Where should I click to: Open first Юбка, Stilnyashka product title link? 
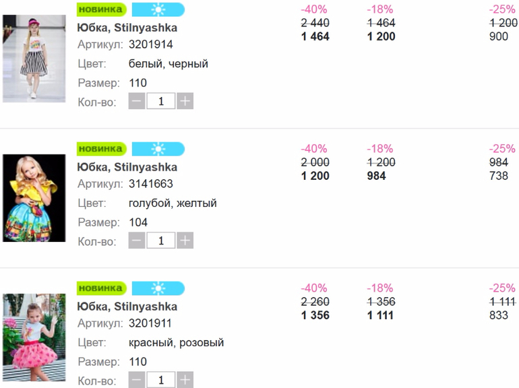pos(127,28)
